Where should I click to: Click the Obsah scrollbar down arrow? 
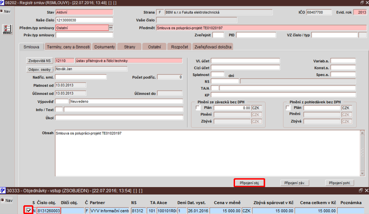click(362, 173)
